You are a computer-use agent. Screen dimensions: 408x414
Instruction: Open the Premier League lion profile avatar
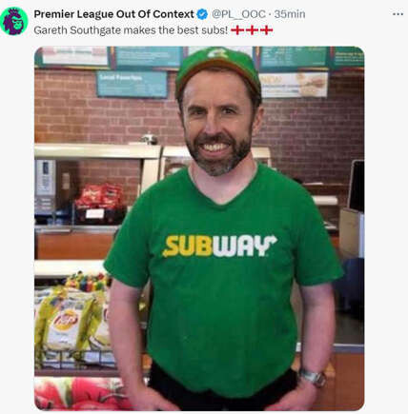coord(14,21)
